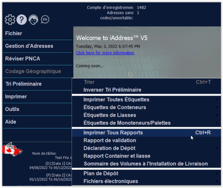
Task: Expand Étiquettes de Monoteneurs/Palettes submenu arrow
Action: 217,123
